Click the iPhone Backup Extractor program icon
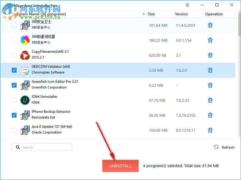The width and height of the screenshot is (241, 180). pos(25,115)
